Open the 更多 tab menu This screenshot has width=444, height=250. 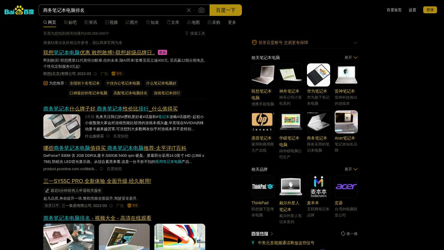tap(232, 22)
